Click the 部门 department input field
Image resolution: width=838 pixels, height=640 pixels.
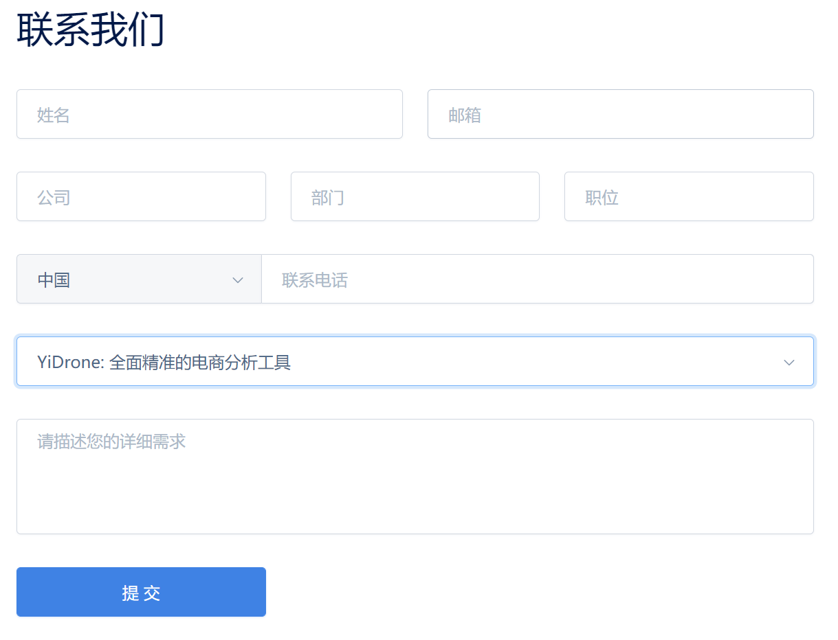coord(415,196)
